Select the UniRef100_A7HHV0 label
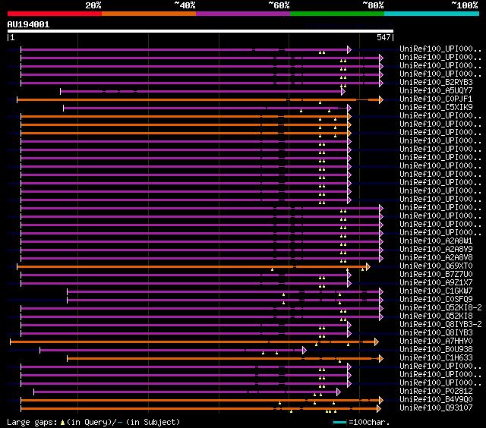This screenshot has width=486, height=428. [x=436, y=341]
